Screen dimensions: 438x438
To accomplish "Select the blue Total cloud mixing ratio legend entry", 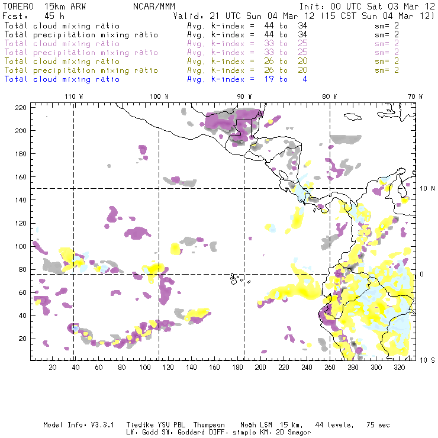I will click(x=62, y=79).
